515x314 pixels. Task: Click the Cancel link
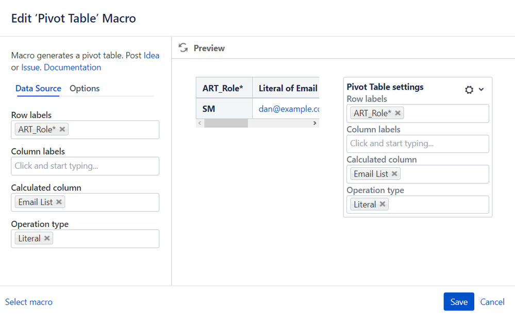click(492, 302)
